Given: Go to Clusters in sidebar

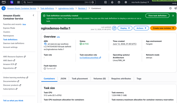Looking at the screenshot, I should pyautogui.click(x=6, y=32).
